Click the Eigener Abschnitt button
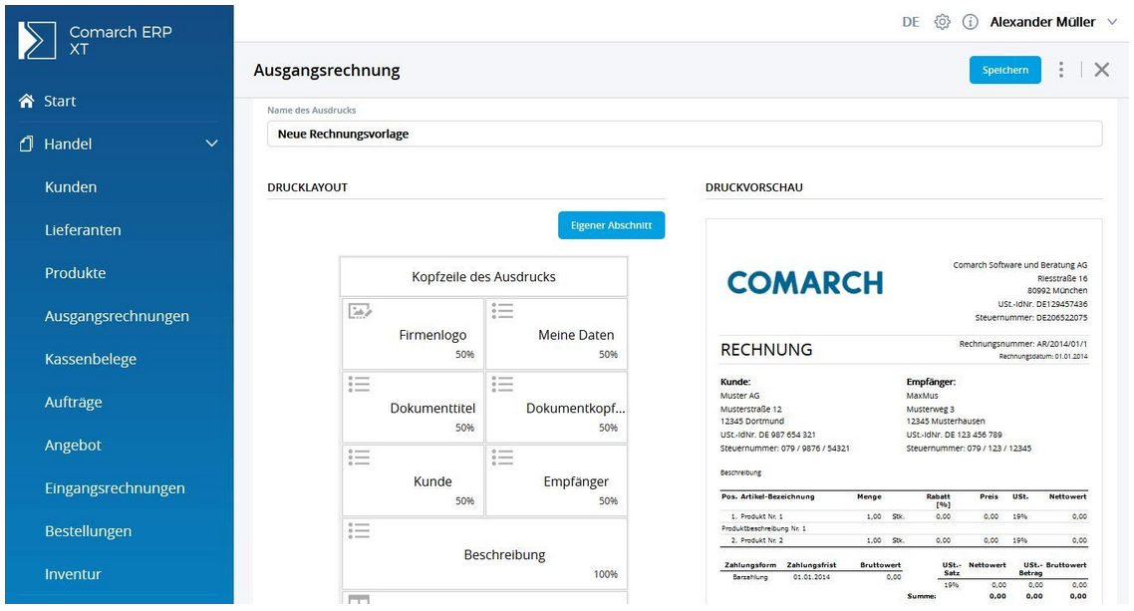The height and width of the screenshot is (611, 1134). pos(611,225)
